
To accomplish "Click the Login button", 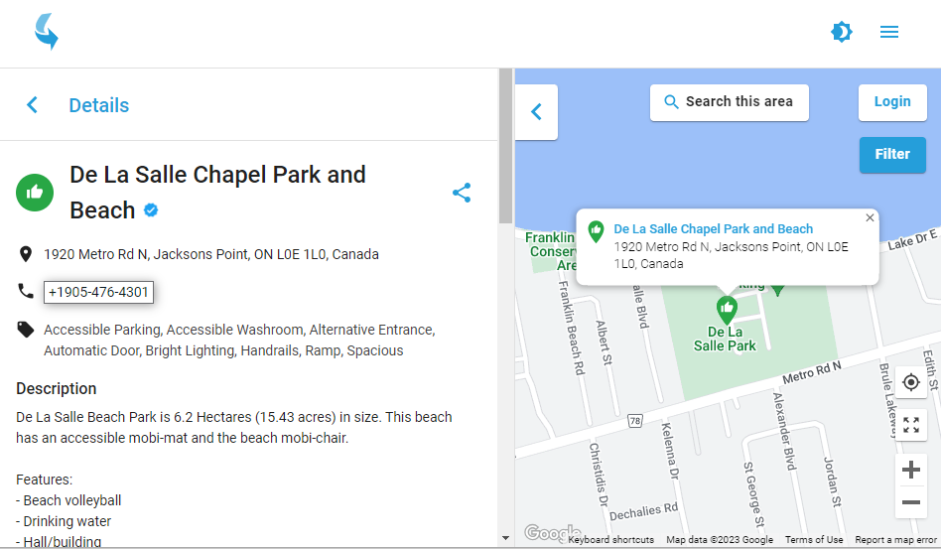I will (x=892, y=102).
